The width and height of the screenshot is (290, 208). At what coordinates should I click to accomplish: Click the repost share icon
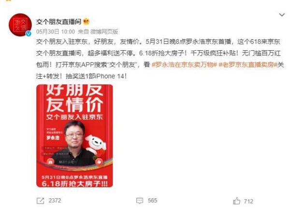(x=40, y=201)
